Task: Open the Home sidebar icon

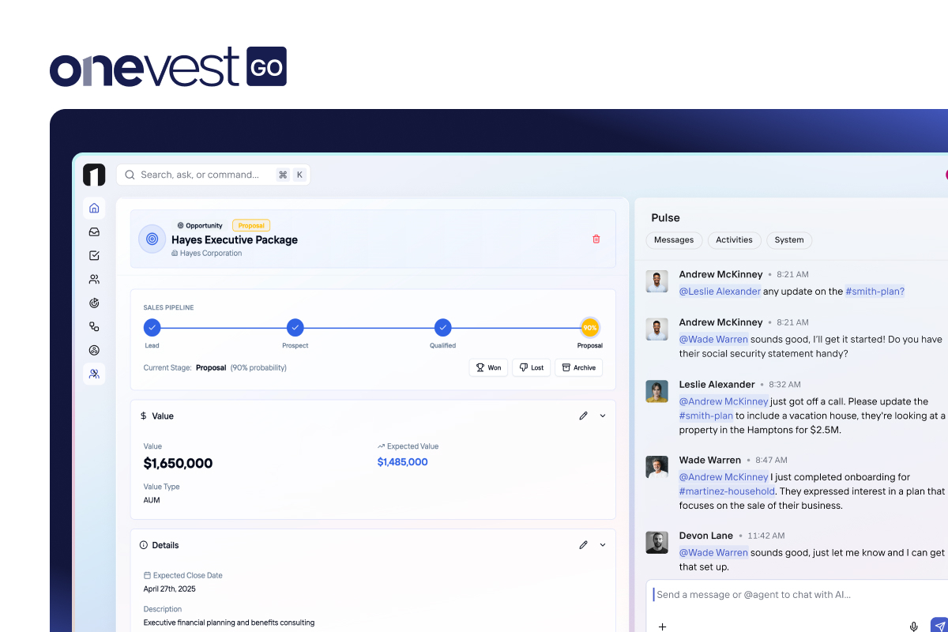Action: tap(94, 209)
